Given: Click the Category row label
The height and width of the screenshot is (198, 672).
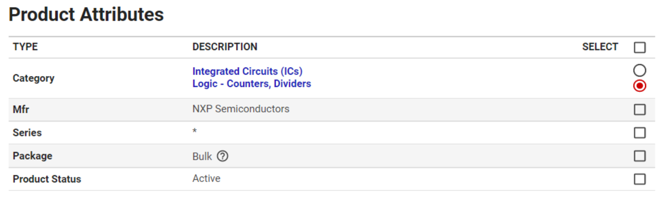Looking at the screenshot, I should pos(33,78).
